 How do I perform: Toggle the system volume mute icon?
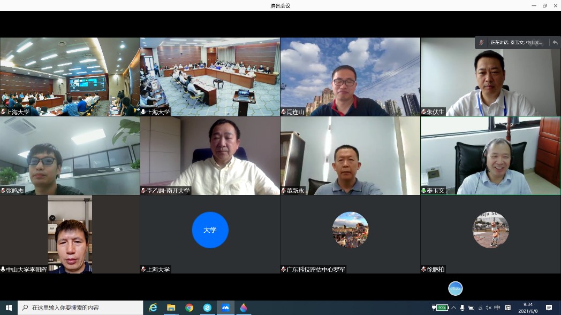point(488,308)
